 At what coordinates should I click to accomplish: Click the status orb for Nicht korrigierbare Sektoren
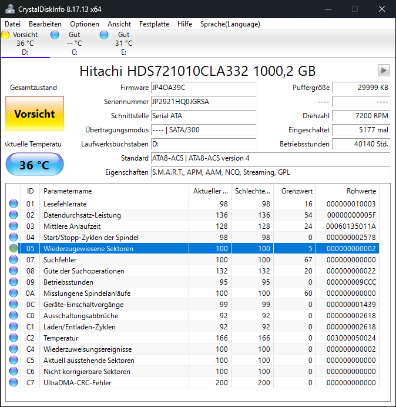[14, 371]
